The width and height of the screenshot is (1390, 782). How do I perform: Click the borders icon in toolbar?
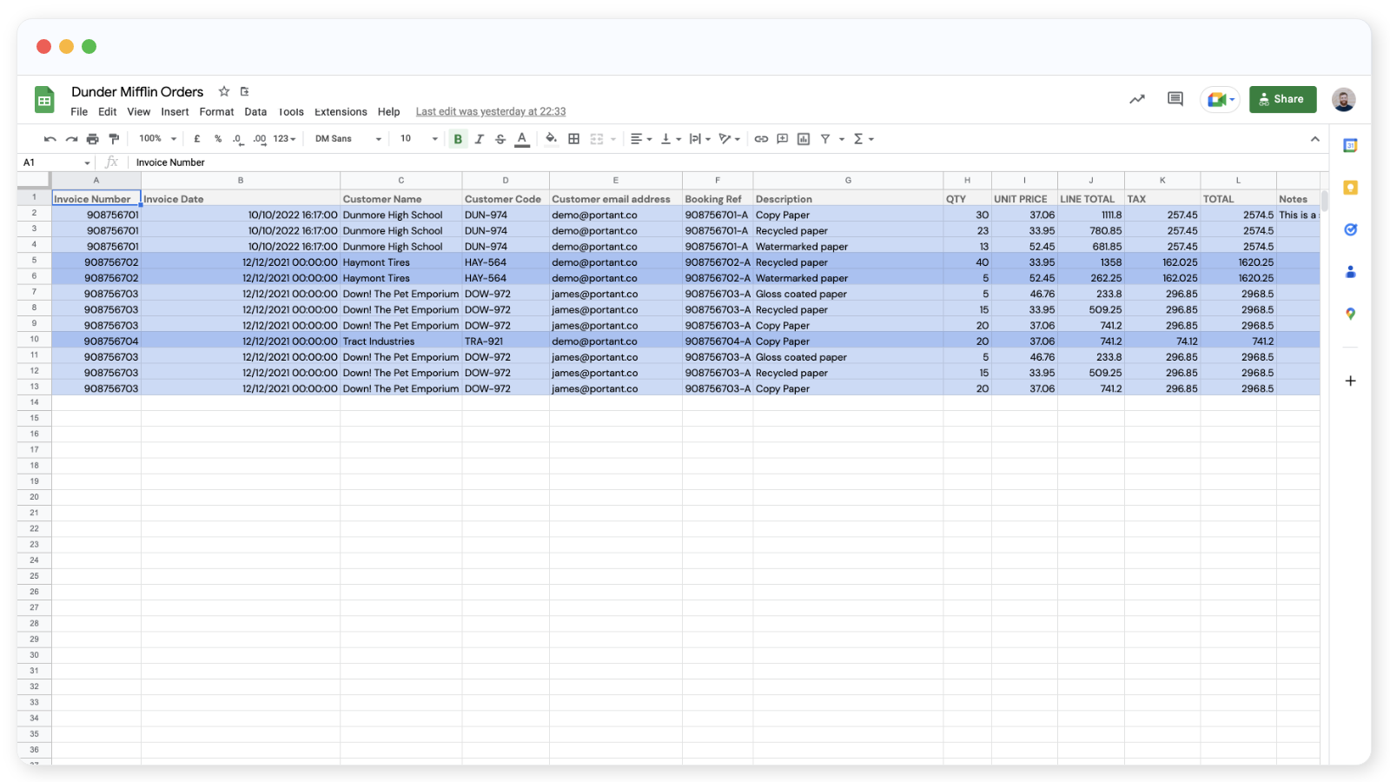tap(573, 139)
